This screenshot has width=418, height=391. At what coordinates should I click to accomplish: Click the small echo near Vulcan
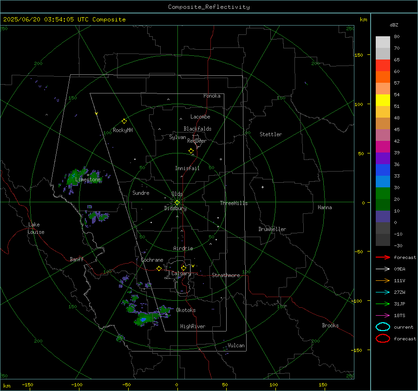click(x=225, y=349)
